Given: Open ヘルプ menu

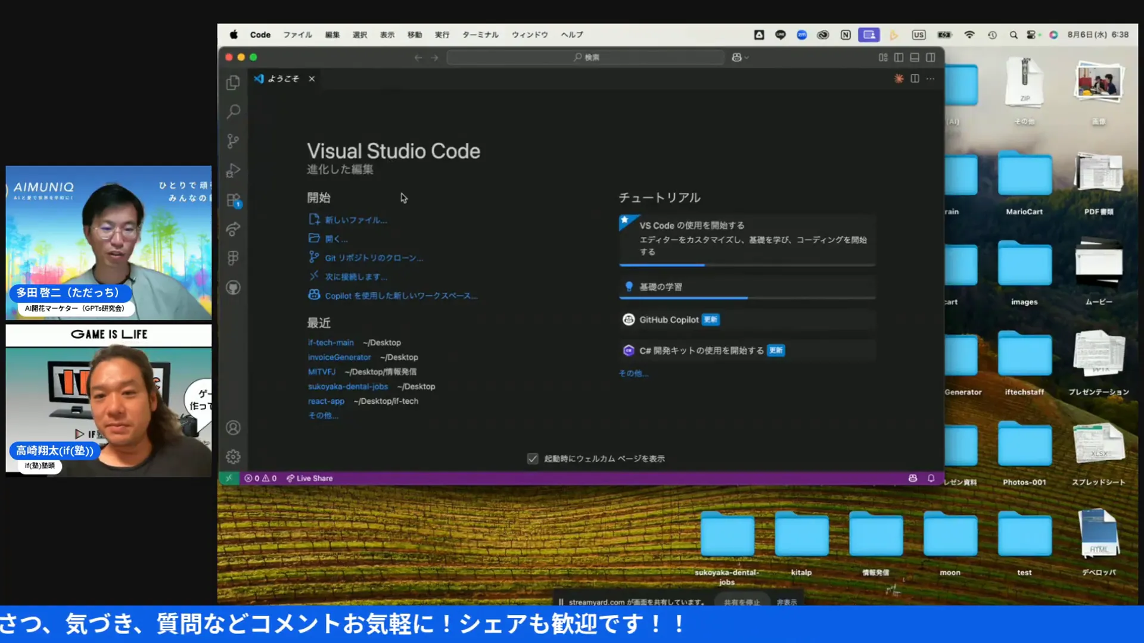Looking at the screenshot, I should (572, 35).
